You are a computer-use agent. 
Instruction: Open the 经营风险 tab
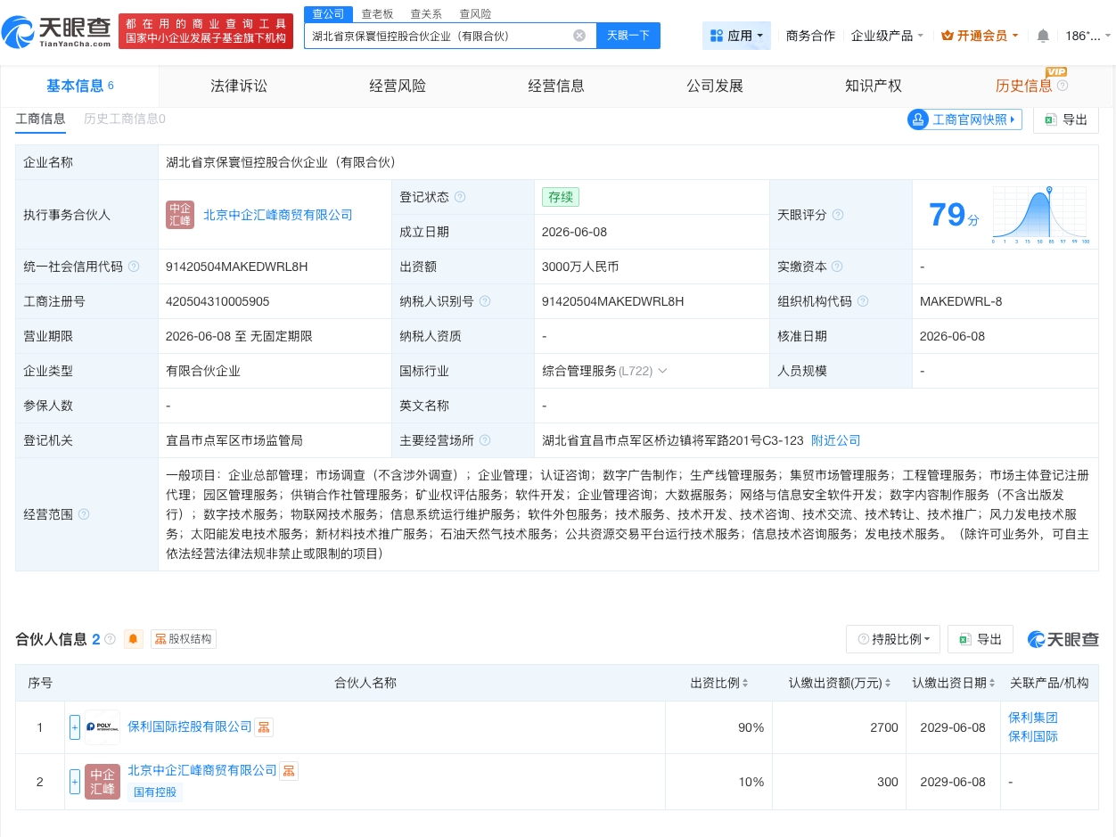point(398,86)
